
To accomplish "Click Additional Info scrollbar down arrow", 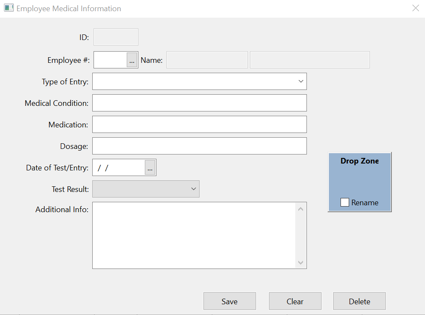I will click(x=301, y=262).
